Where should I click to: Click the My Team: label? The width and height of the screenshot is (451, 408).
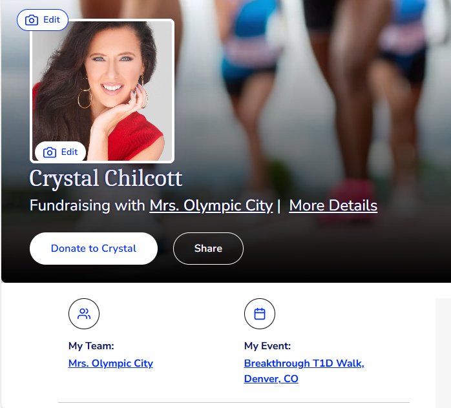pyautogui.click(x=91, y=346)
